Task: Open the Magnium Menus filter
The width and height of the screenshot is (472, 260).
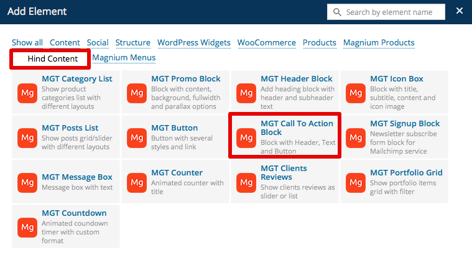Action: point(124,58)
